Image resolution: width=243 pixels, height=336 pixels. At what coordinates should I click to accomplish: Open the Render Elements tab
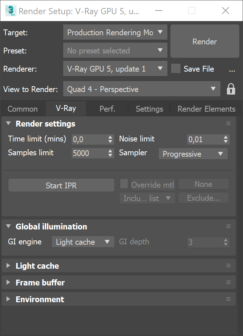point(206,109)
